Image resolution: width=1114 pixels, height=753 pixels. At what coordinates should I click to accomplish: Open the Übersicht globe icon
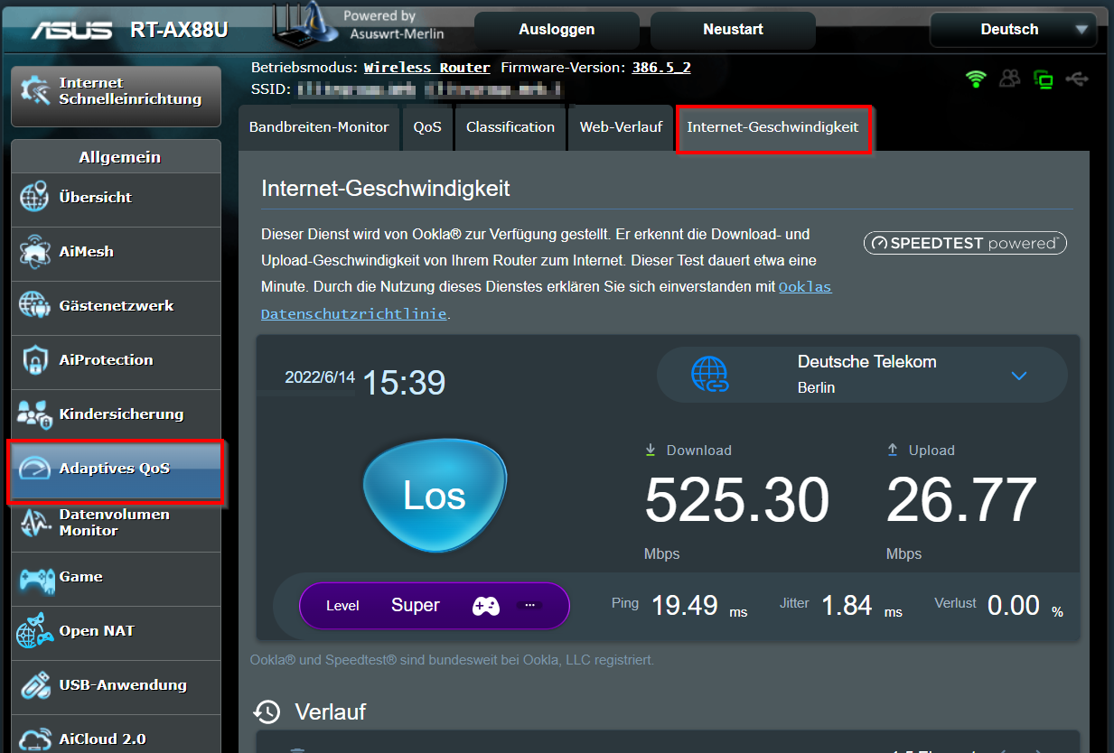(34, 198)
